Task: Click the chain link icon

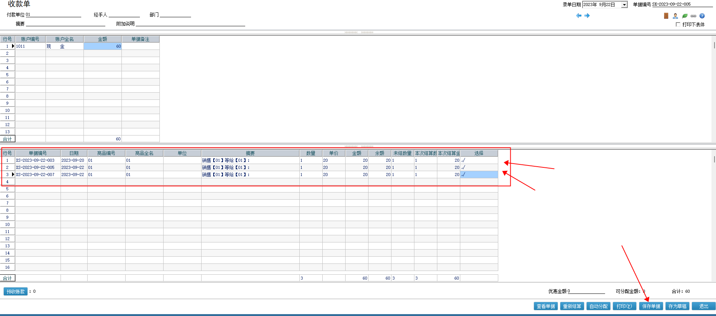Action: (x=693, y=16)
